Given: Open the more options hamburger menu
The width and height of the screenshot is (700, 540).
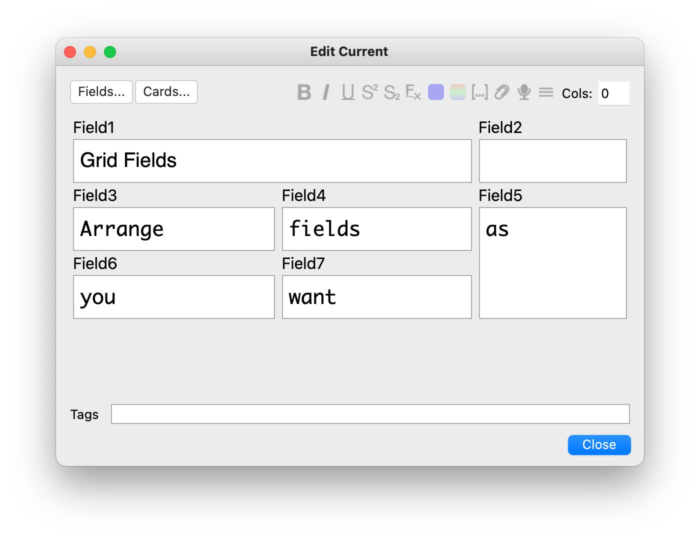Looking at the screenshot, I should click(x=546, y=92).
